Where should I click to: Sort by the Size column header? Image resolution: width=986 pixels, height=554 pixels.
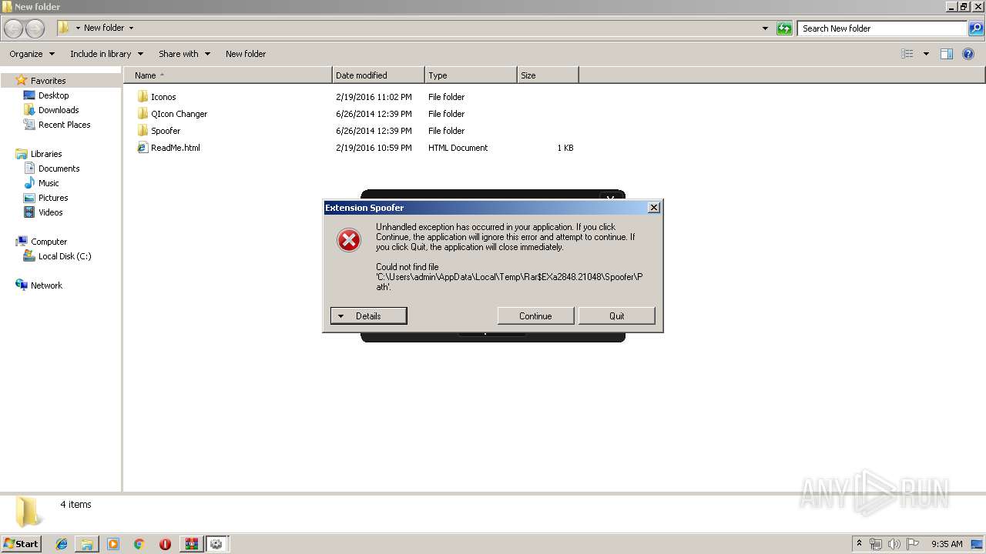548,75
